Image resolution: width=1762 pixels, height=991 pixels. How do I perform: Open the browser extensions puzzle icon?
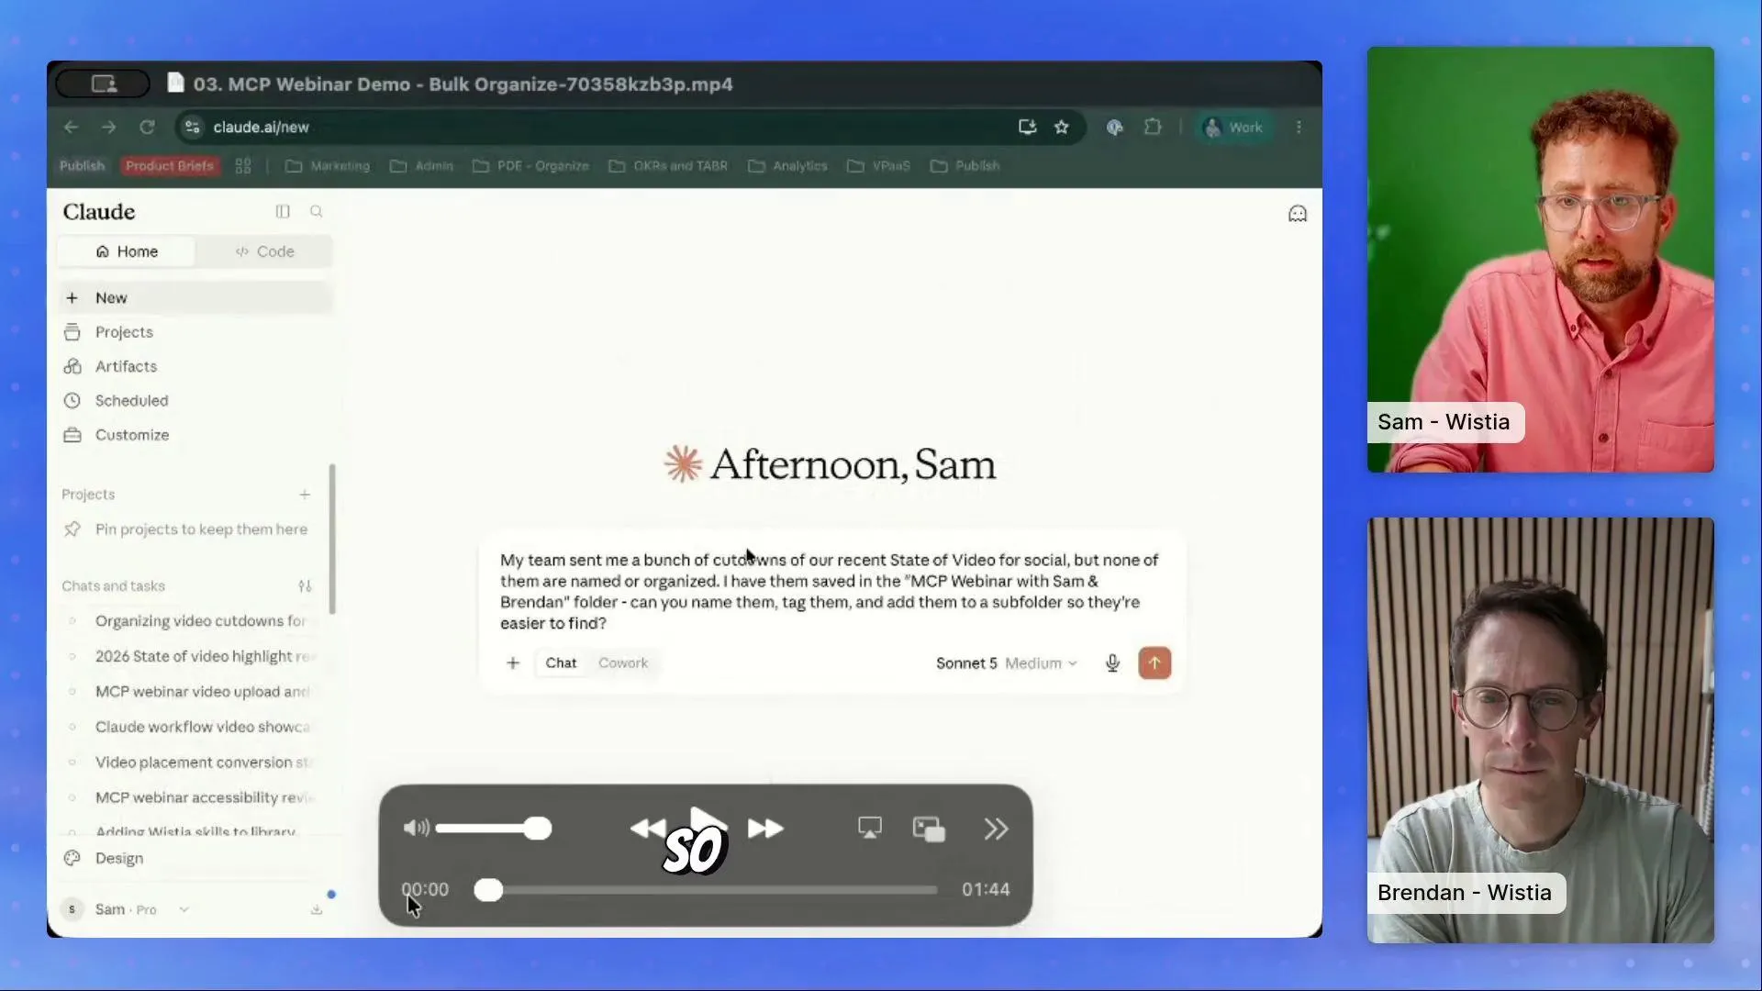tap(1153, 128)
